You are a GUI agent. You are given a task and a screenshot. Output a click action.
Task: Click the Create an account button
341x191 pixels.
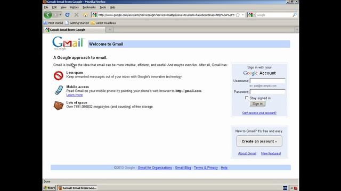coord(259,141)
